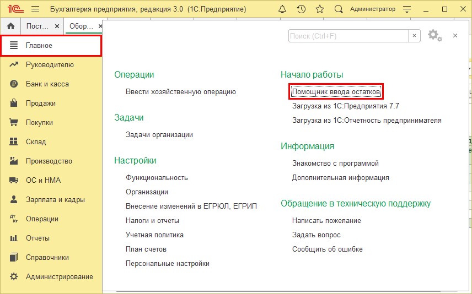
Task: Click in the Поиск (Ctrl+F) search field
Action: (x=348, y=36)
